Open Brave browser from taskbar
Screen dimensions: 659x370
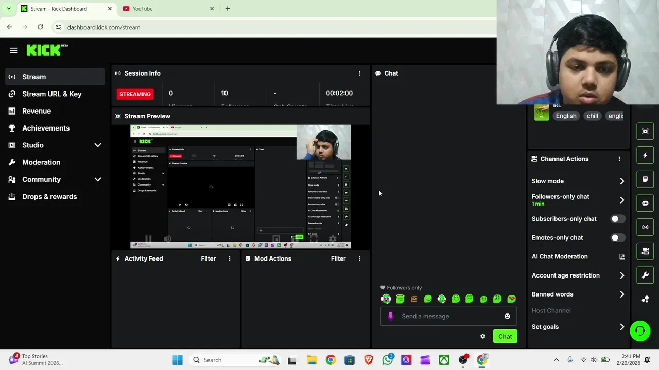pos(368,360)
